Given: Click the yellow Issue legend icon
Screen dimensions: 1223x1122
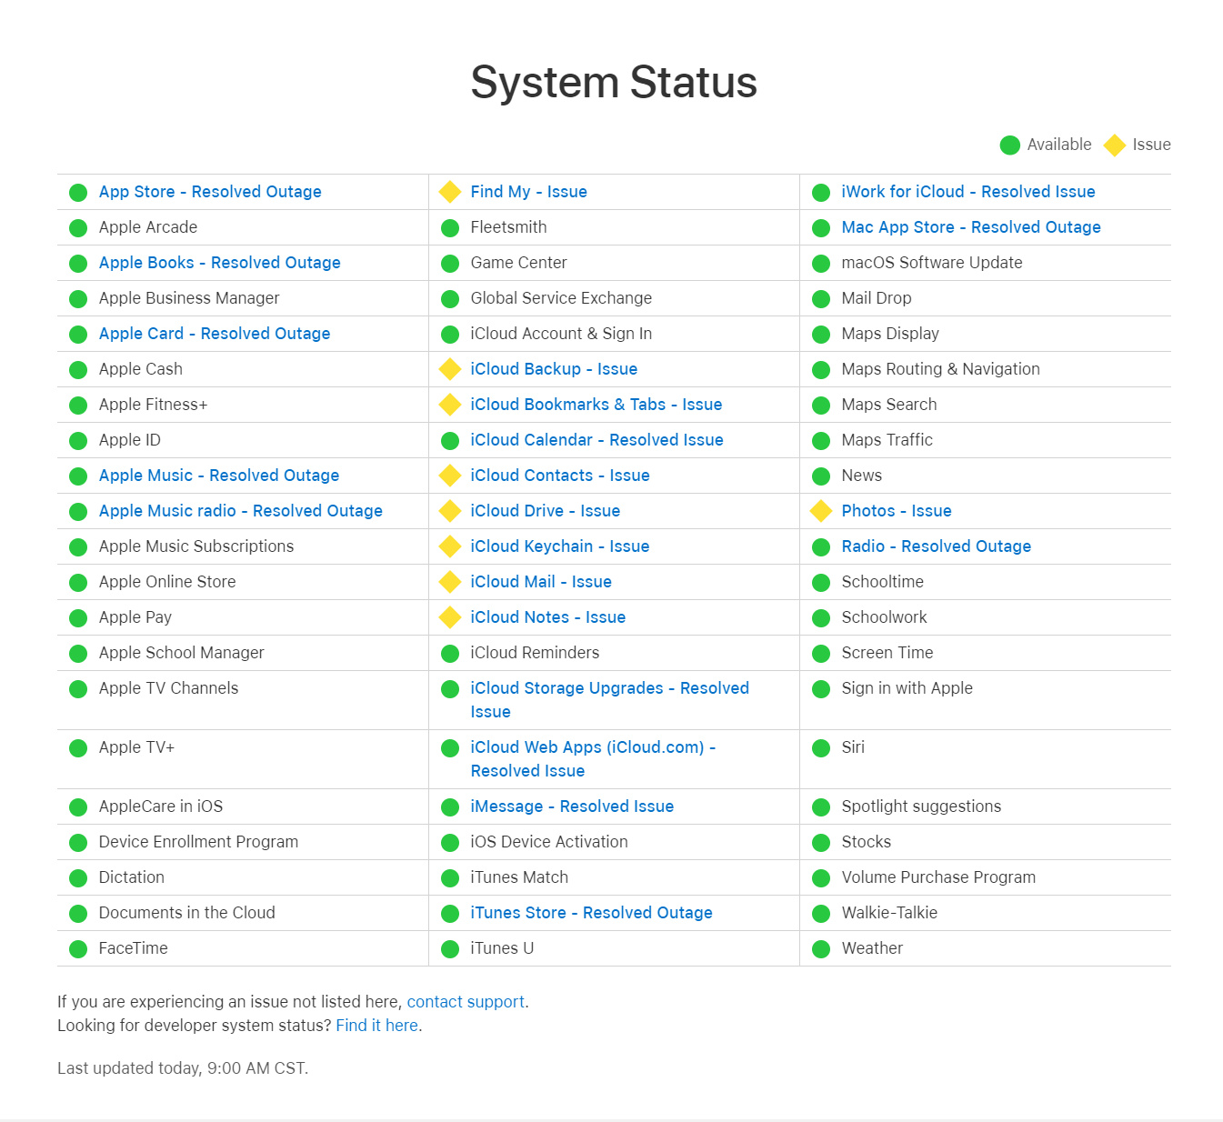Looking at the screenshot, I should [1115, 145].
